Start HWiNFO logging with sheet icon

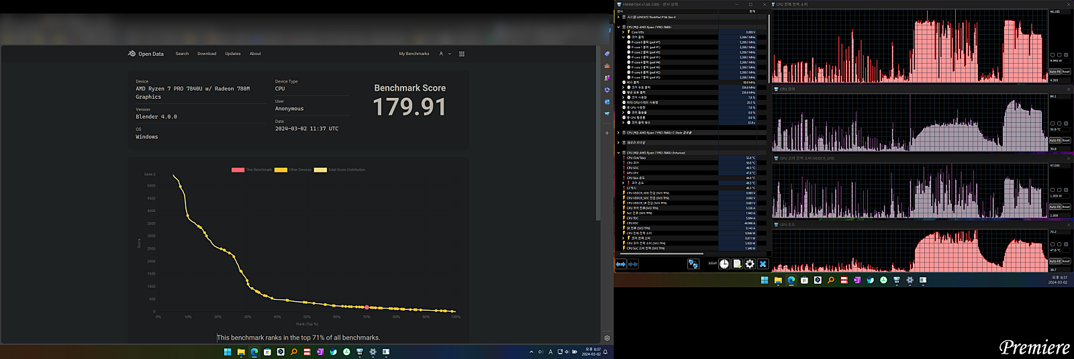point(737,264)
